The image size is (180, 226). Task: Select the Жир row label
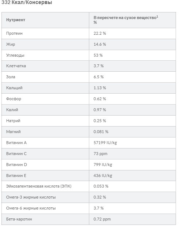coord(11,44)
